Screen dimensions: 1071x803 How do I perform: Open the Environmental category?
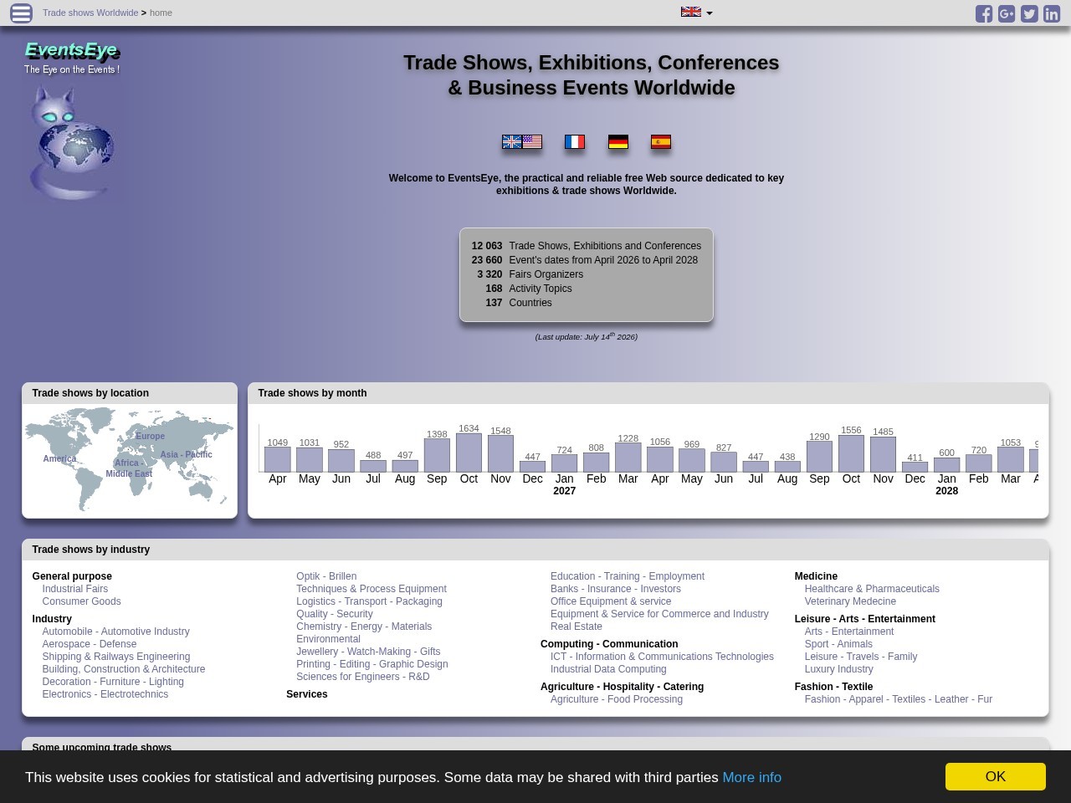pyautogui.click(x=328, y=639)
